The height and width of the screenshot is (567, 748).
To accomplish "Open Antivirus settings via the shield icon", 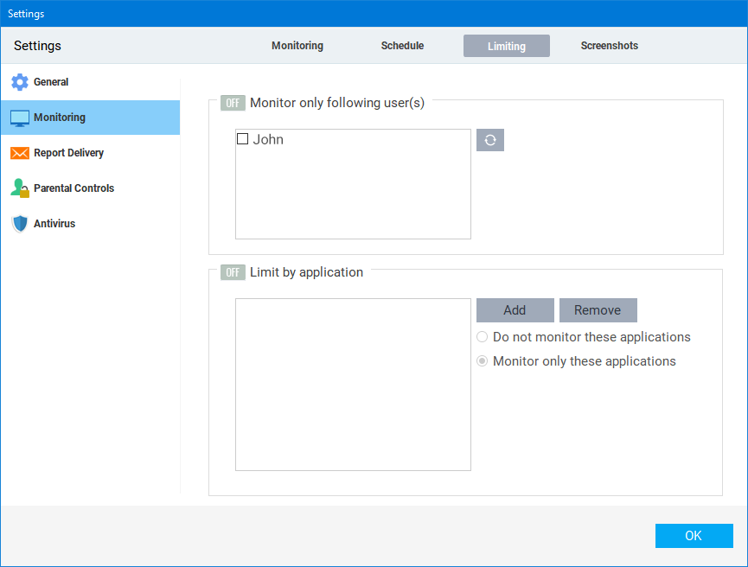I will pos(19,223).
